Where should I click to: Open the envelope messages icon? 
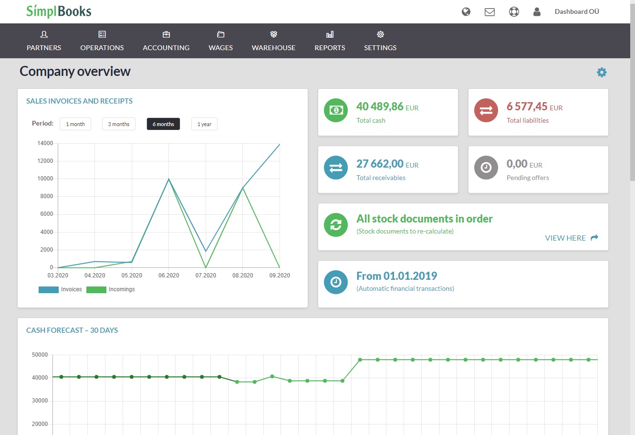coord(489,12)
